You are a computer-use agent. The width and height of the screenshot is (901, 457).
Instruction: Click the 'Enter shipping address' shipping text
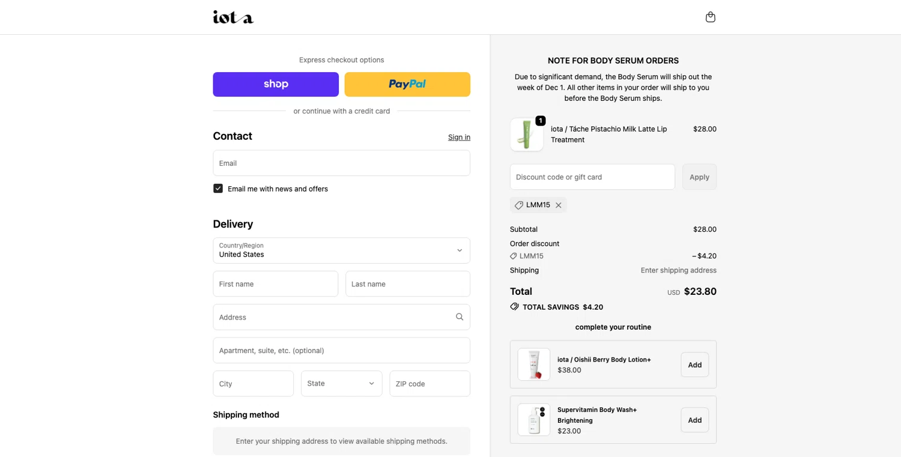[678, 270]
